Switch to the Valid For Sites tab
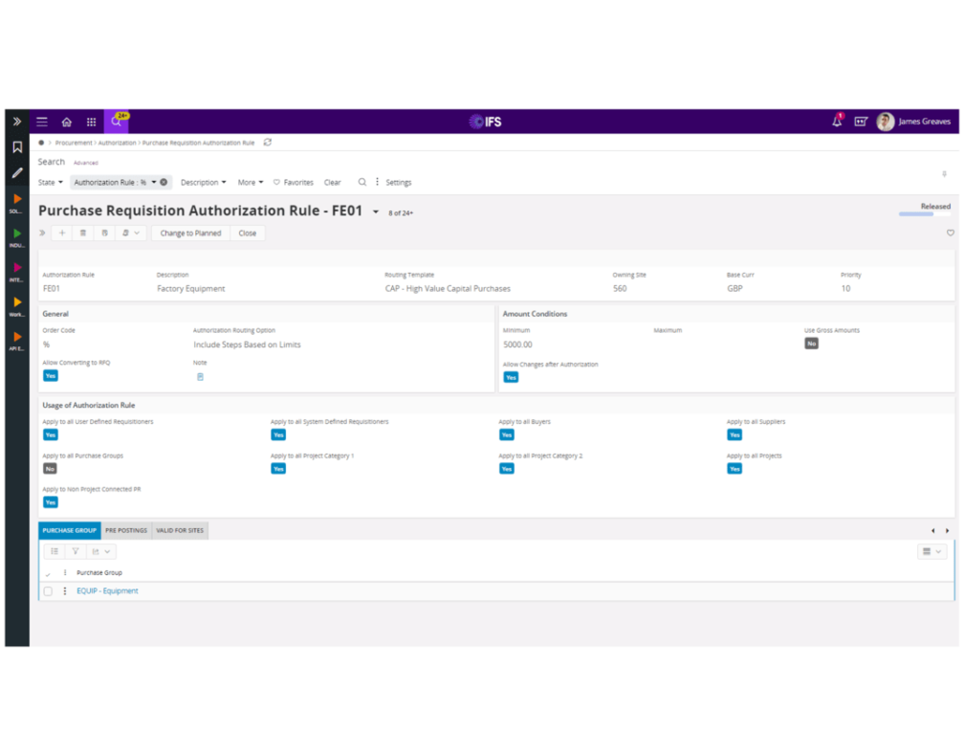This screenshot has width=964, height=756. (x=180, y=530)
